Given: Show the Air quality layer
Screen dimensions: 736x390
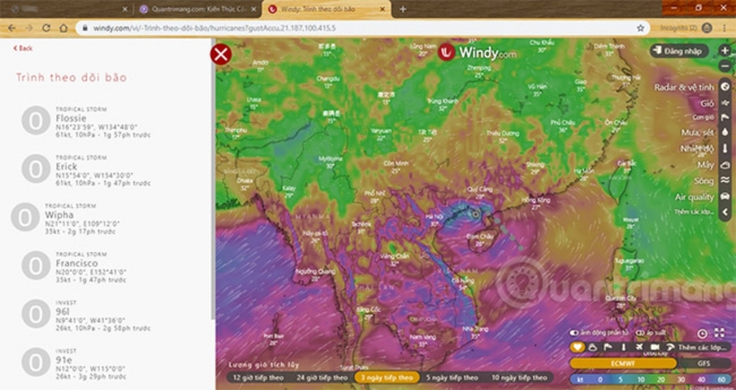Looking at the screenshot, I should [724, 196].
